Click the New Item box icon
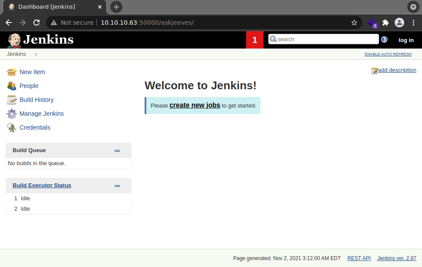The image size is (422, 267). coord(12,72)
